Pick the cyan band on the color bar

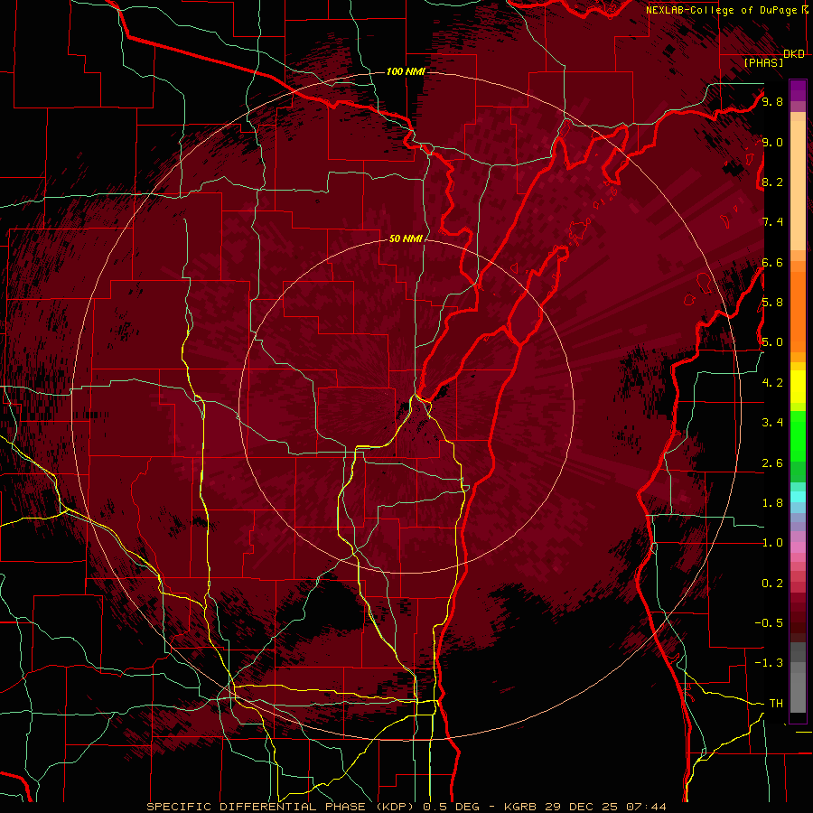[x=798, y=497]
